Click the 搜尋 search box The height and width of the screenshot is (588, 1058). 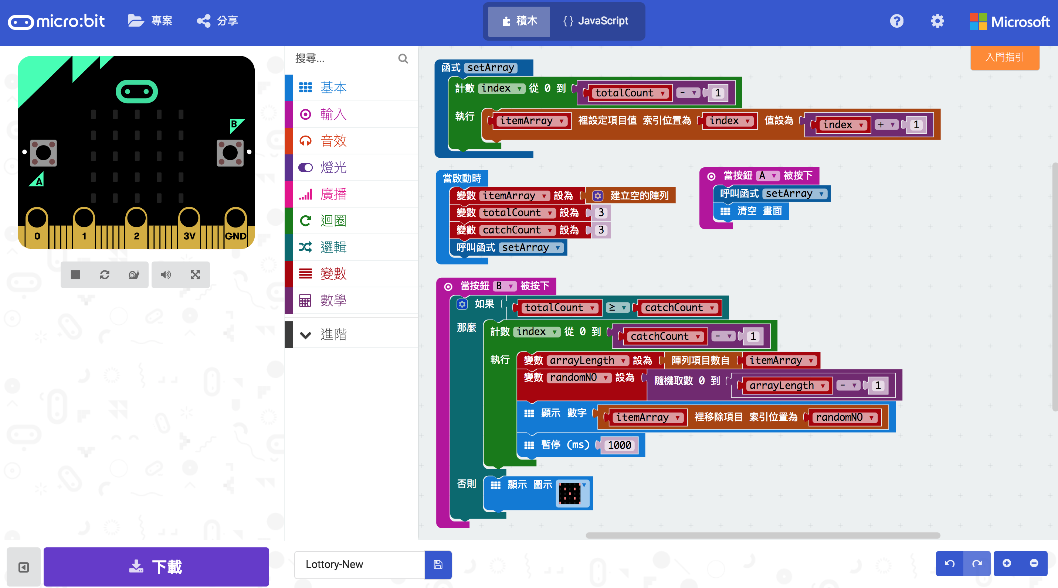coord(345,59)
